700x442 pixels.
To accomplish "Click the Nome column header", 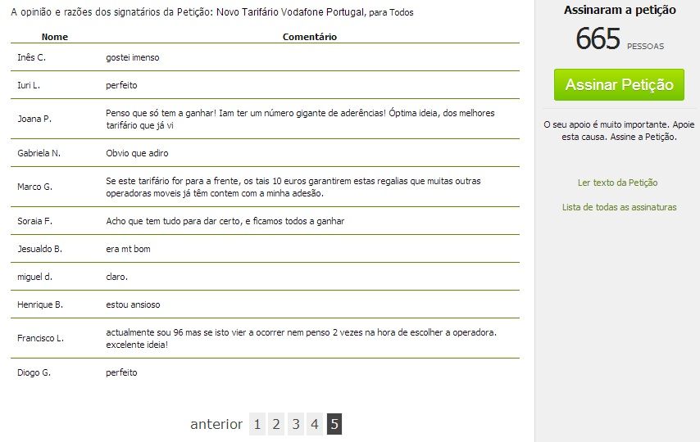I will point(55,37).
